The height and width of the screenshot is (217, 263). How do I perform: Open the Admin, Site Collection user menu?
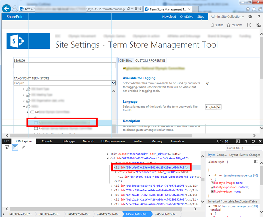[227, 17]
